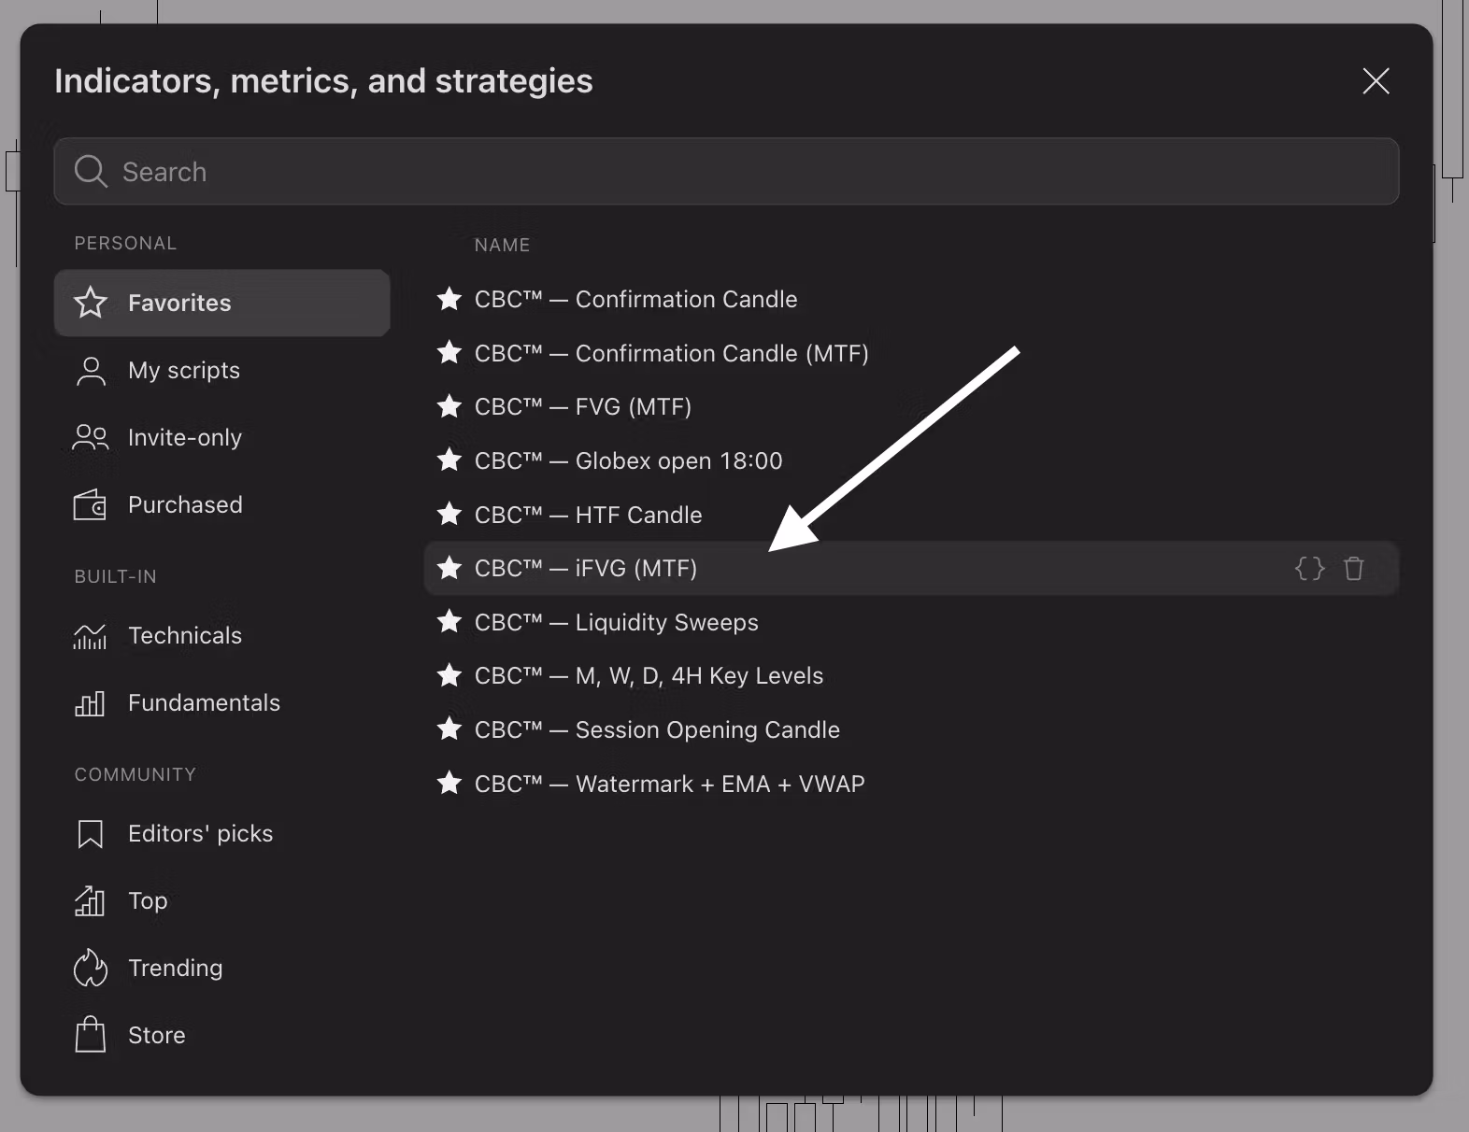Close the Indicators dialog

click(x=1376, y=81)
